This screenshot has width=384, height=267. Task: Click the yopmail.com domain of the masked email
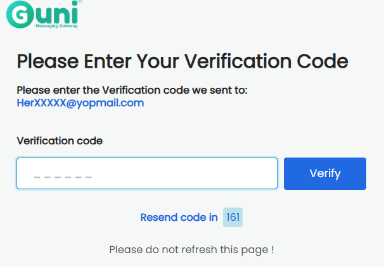pyautogui.click(x=110, y=103)
